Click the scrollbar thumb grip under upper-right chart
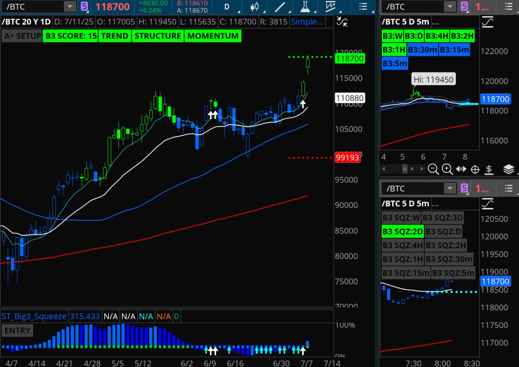Screen dimensions: 519x367 click(405, 169)
